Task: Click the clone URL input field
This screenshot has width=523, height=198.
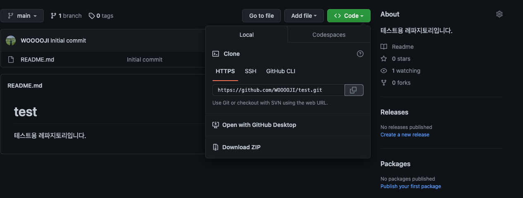Action: coord(278,90)
